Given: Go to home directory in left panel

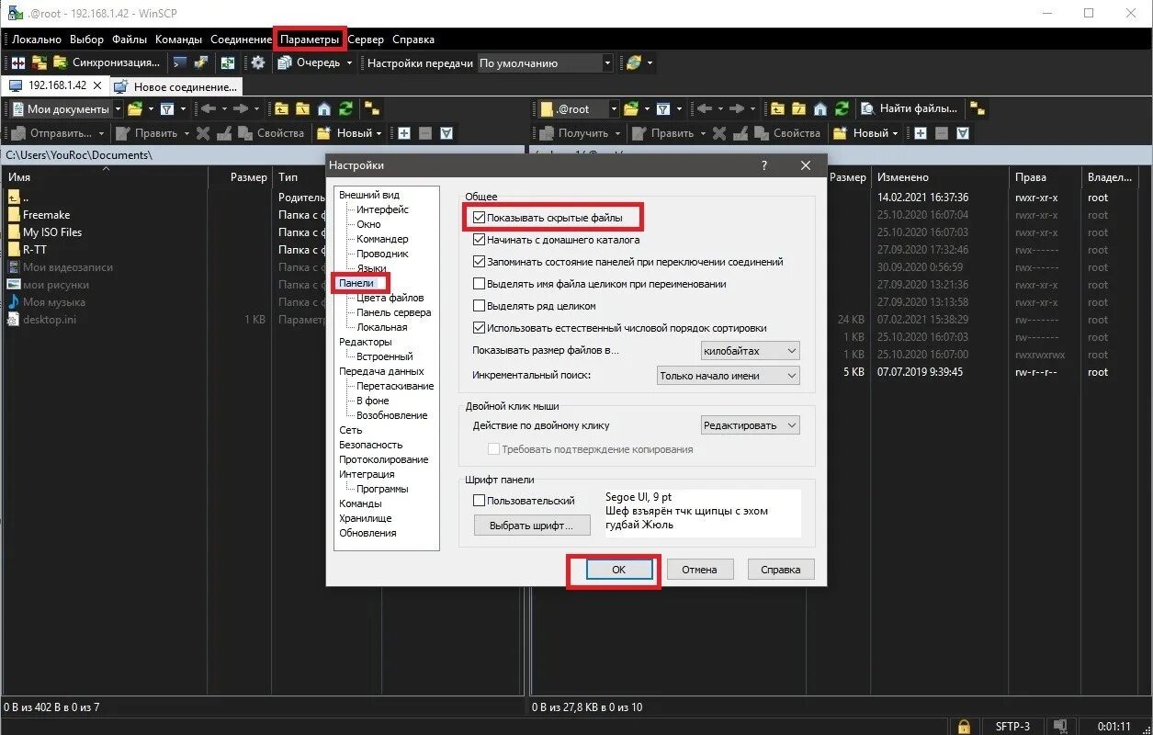Looking at the screenshot, I should pyautogui.click(x=324, y=108).
